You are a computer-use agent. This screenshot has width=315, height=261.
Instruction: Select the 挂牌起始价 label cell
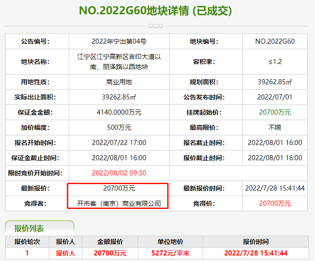pyautogui.click(x=206, y=112)
